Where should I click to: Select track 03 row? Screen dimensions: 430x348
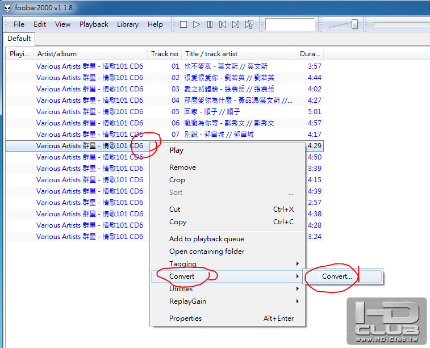165,89
